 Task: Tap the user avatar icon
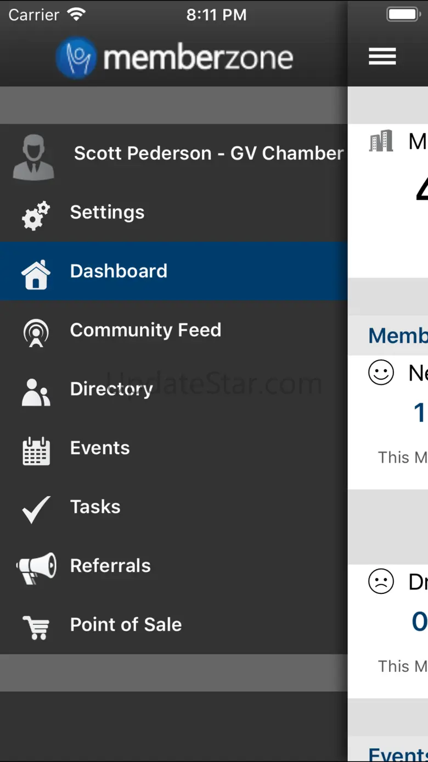tap(33, 158)
